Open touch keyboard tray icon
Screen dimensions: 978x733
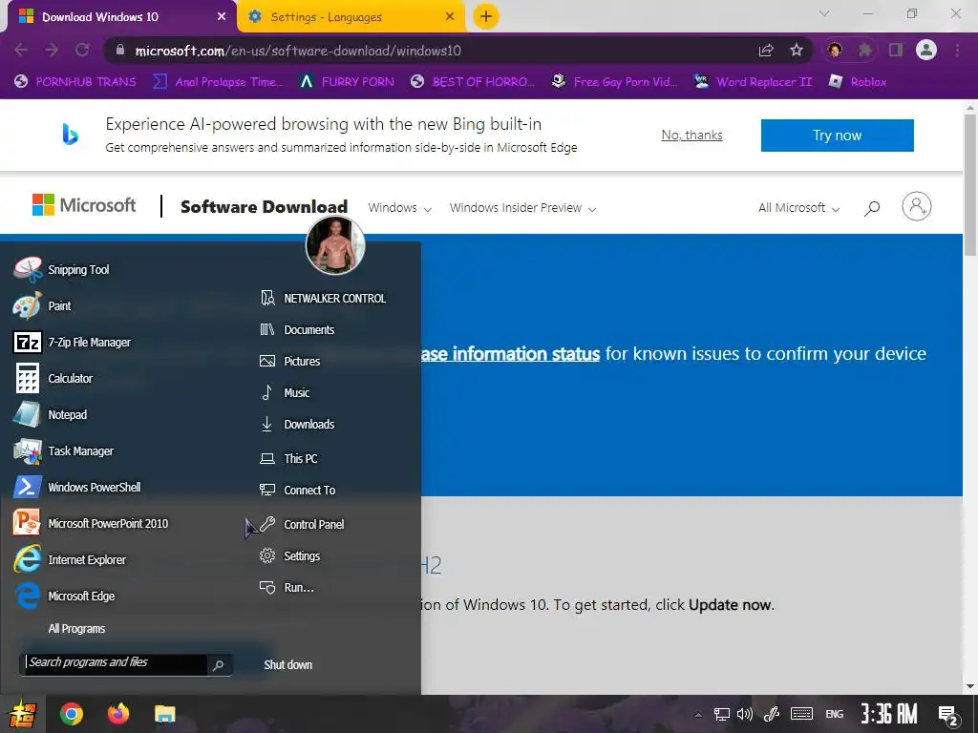(x=801, y=714)
